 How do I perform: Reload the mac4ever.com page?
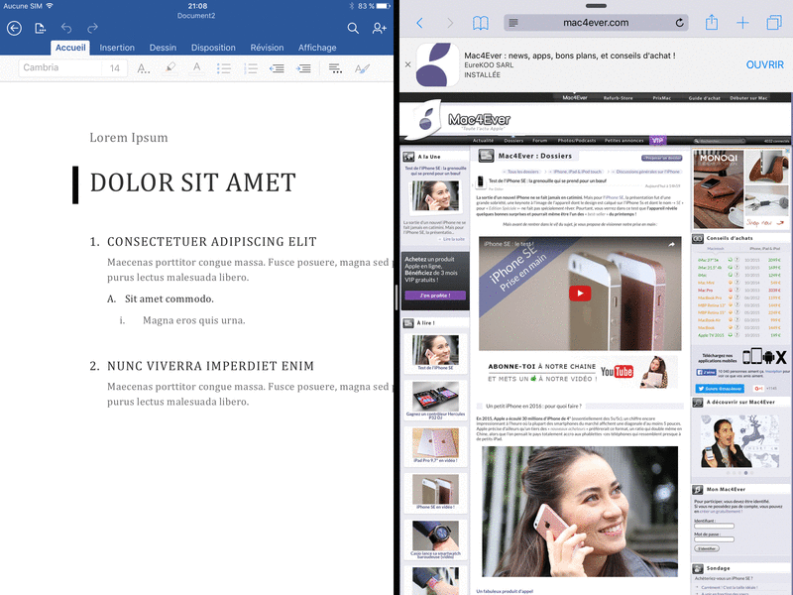[680, 23]
